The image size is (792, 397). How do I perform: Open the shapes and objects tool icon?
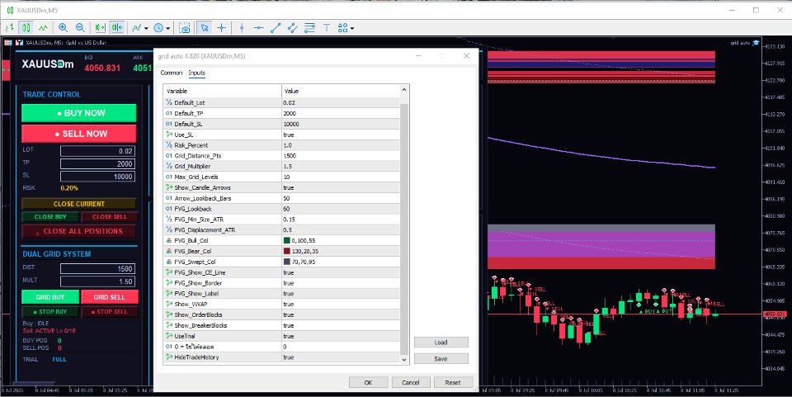(343, 28)
